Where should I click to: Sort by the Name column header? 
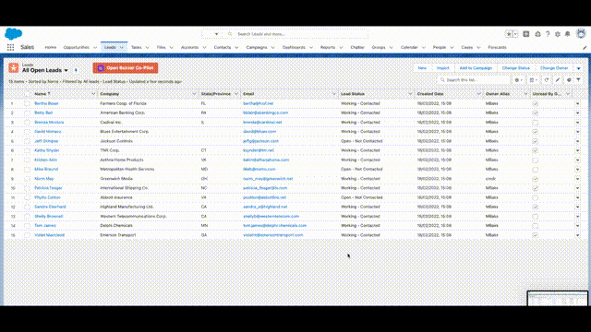tap(42, 94)
